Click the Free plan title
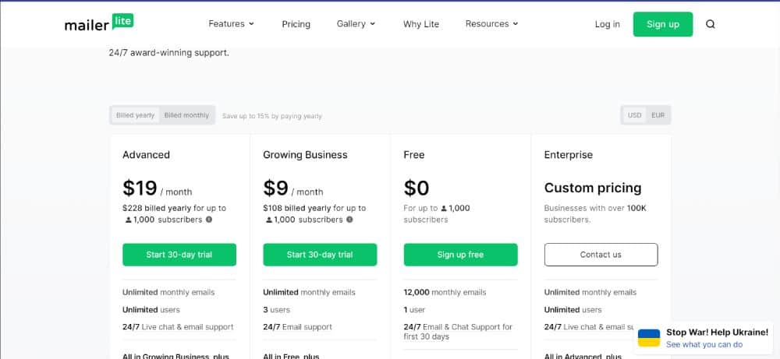This screenshot has height=359, width=780. pyautogui.click(x=414, y=155)
